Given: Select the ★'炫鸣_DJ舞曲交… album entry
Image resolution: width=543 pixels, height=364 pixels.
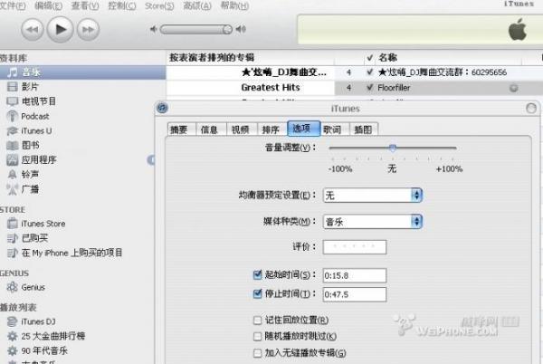Looking at the screenshot, I should point(283,72).
